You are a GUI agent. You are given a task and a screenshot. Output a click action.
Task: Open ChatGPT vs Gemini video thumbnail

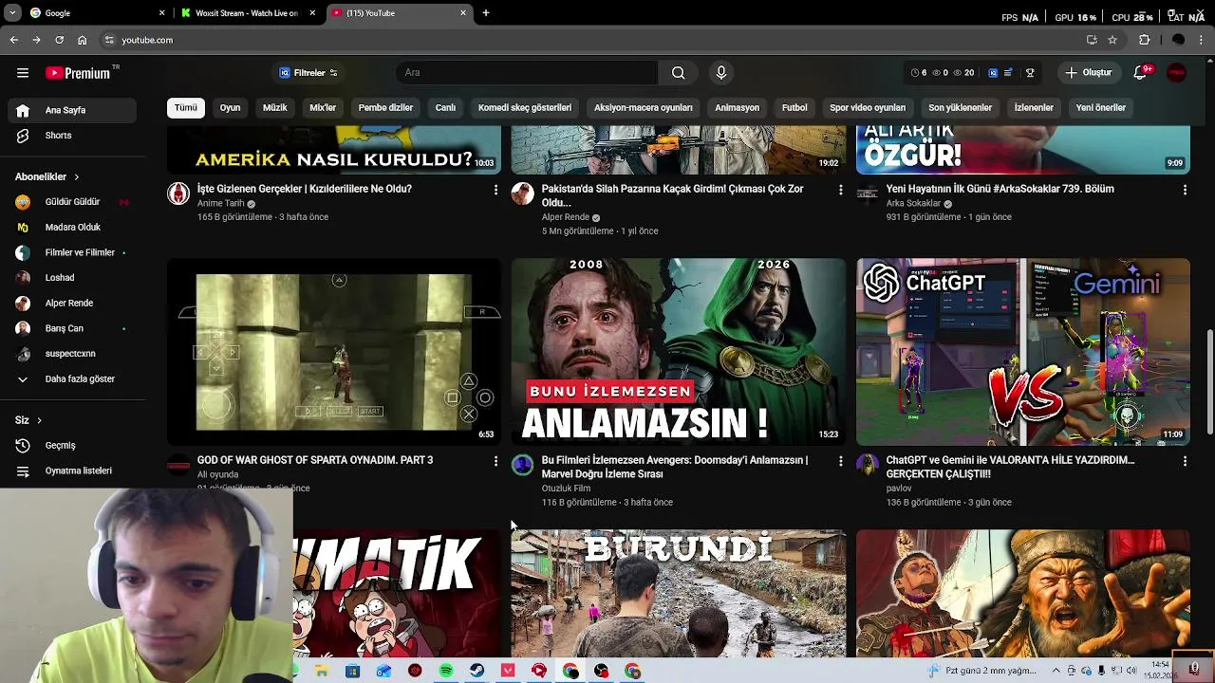1023,352
